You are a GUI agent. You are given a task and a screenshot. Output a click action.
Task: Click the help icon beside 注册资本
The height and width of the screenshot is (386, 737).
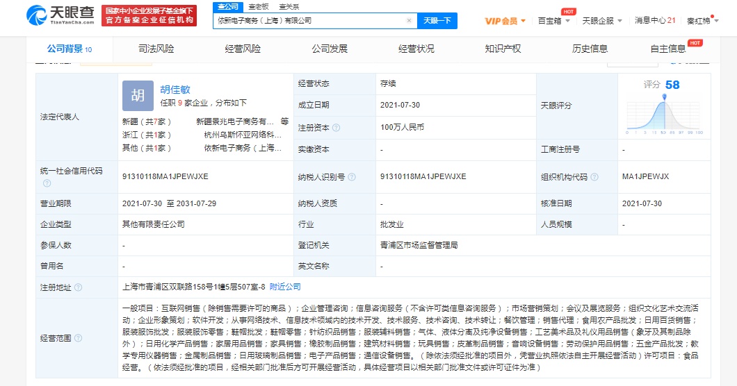coord(336,128)
